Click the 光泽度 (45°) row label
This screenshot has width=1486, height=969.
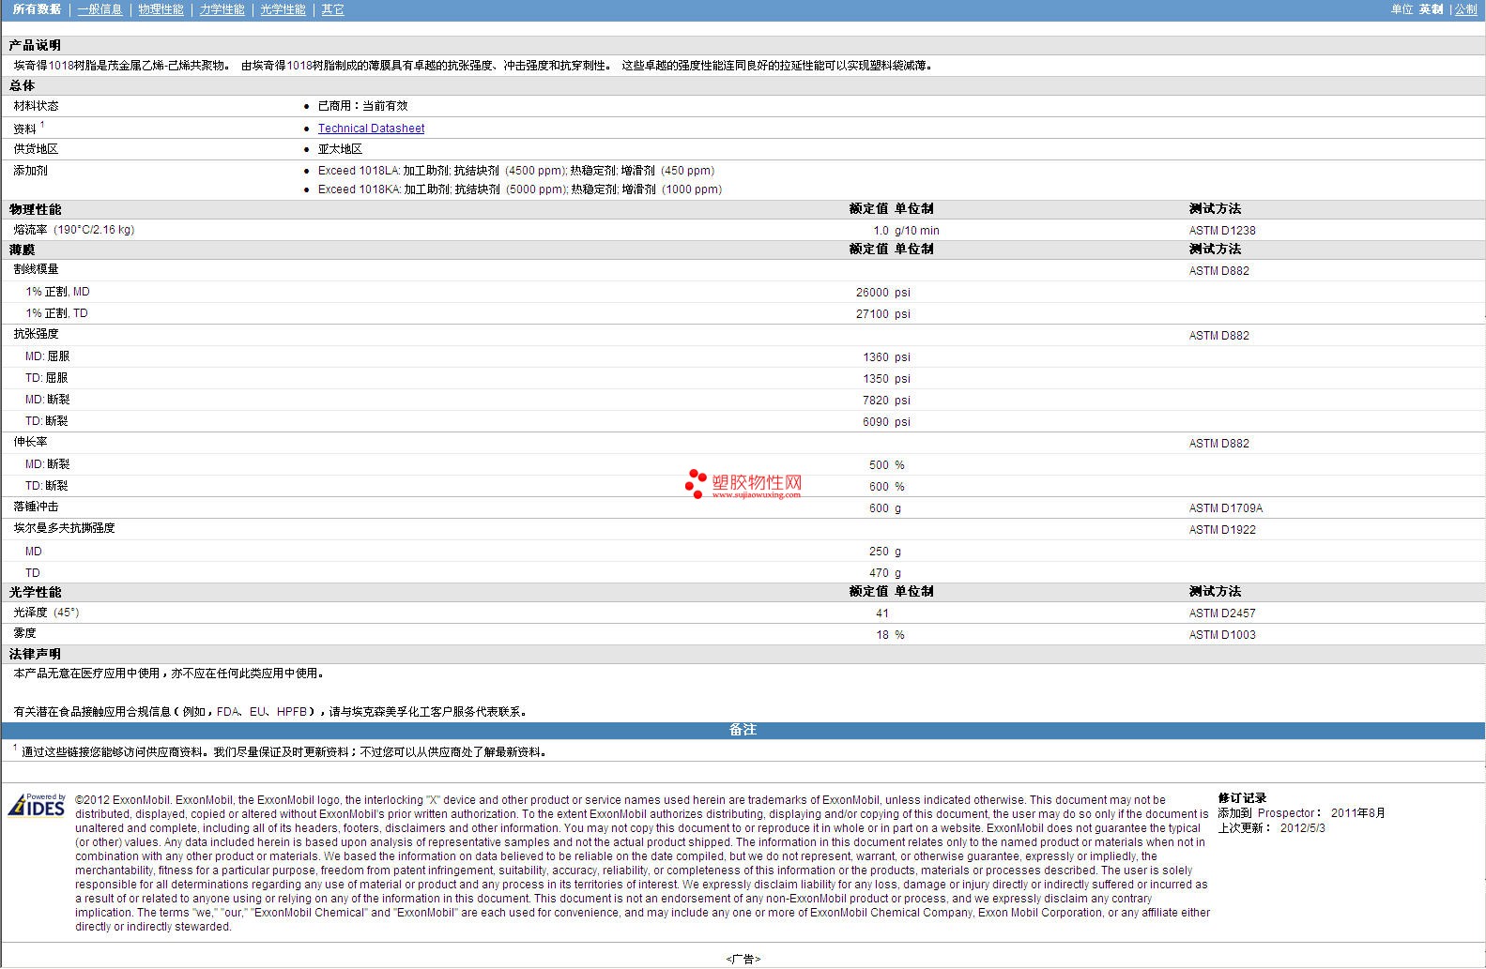(46, 613)
